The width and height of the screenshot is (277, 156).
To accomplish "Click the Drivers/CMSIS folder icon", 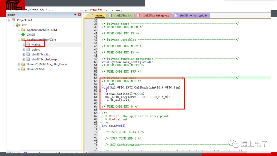I will pos(23,69).
